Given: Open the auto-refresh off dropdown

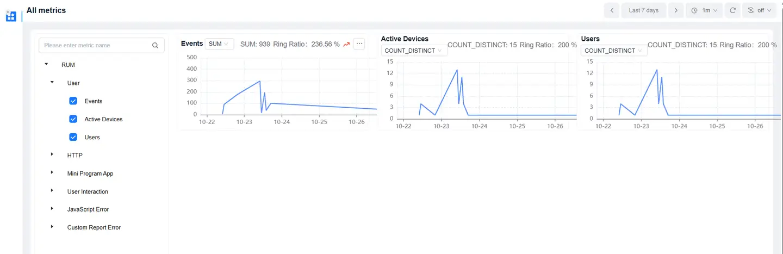Looking at the screenshot, I should (760, 10).
